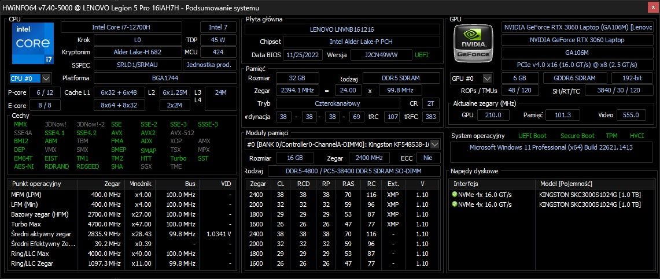
Task: Click the Czterokanałowy memory mode field
Action: (x=338, y=103)
